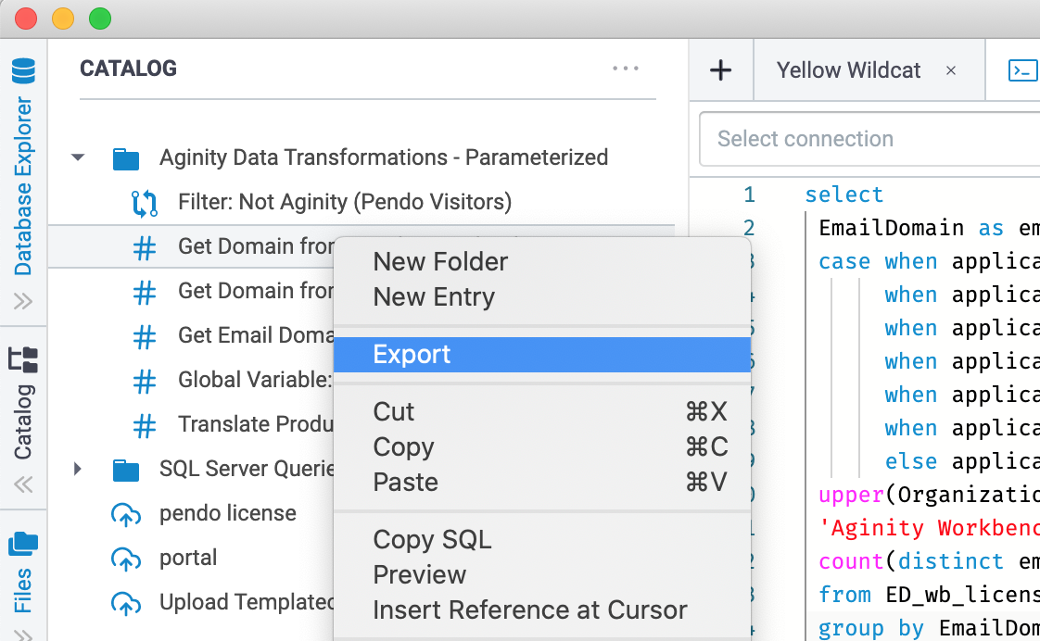The width and height of the screenshot is (1040, 641).
Task: Close the Yellow Wildcat tab
Action: tap(950, 70)
